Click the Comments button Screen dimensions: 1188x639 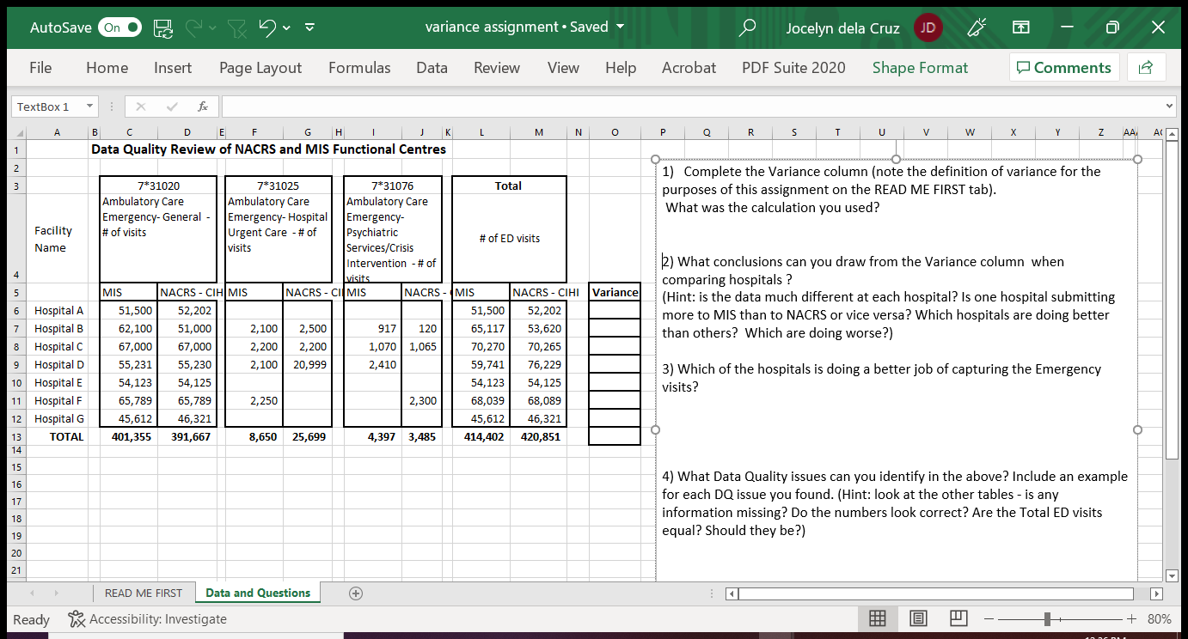[1064, 67]
